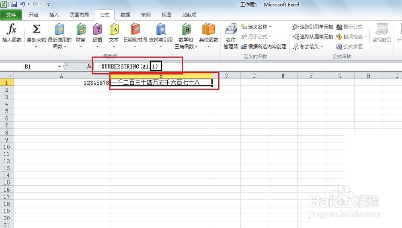Switch to the Home (开始) tab
The image size is (402, 228).
pos(33,15)
